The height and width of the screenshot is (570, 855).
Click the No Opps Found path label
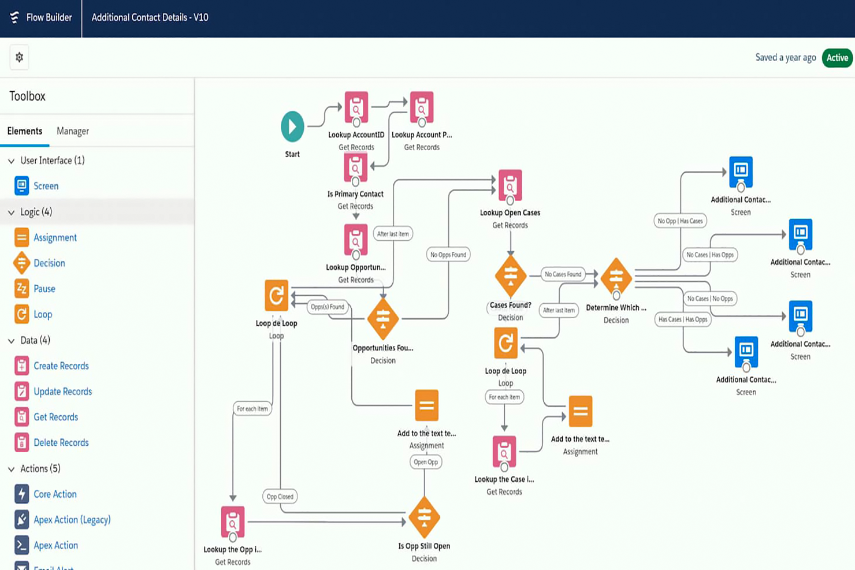point(448,254)
